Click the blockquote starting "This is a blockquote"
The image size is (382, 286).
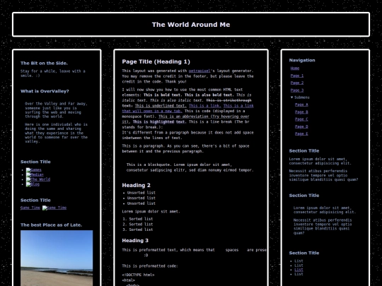coord(190,167)
